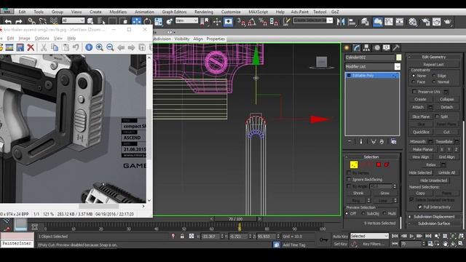The height and width of the screenshot is (262, 466).
Task: Open the Utilities hammer panel tab
Action: pyautogui.click(x=396, y=48)
